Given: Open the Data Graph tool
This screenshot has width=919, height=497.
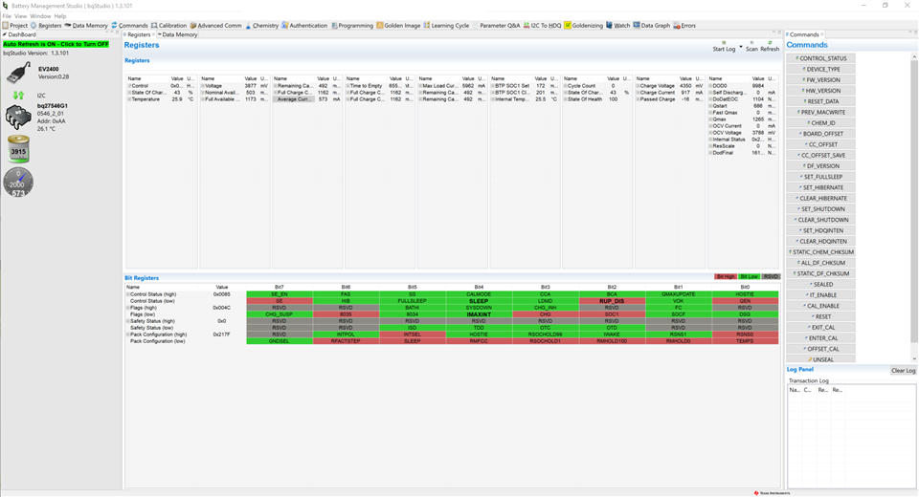Looking at the screenshot, I should tap(651, 26).
